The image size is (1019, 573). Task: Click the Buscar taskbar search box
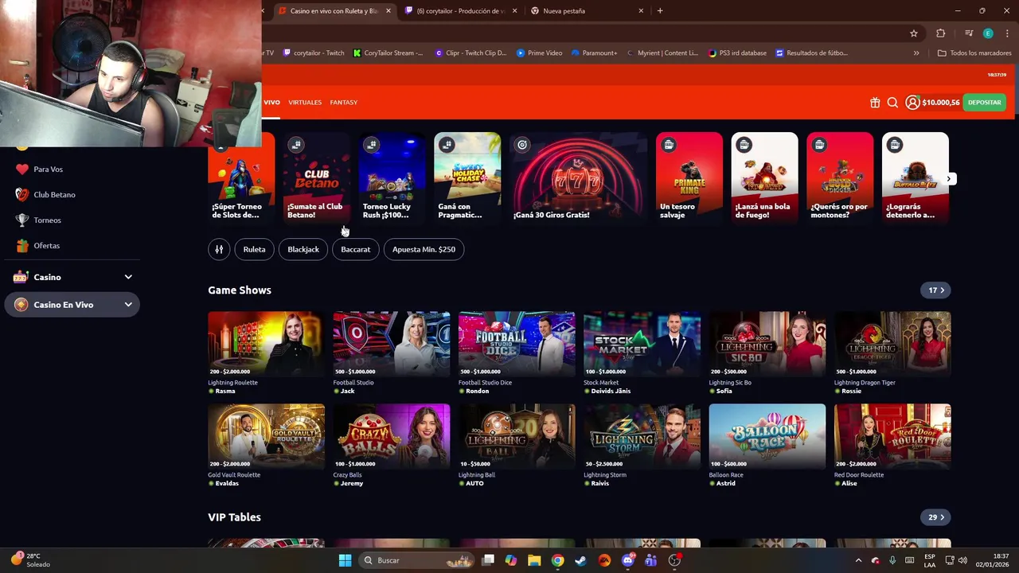click(416, 560)
